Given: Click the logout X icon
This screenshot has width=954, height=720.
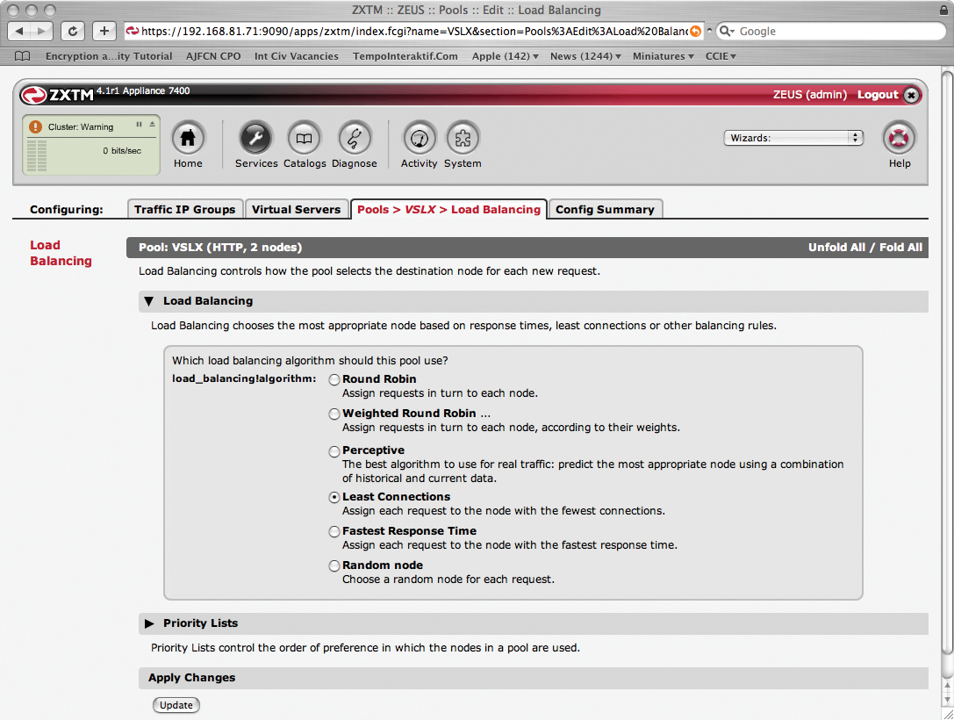Looking at the screenshot, I should pos(911,95).
